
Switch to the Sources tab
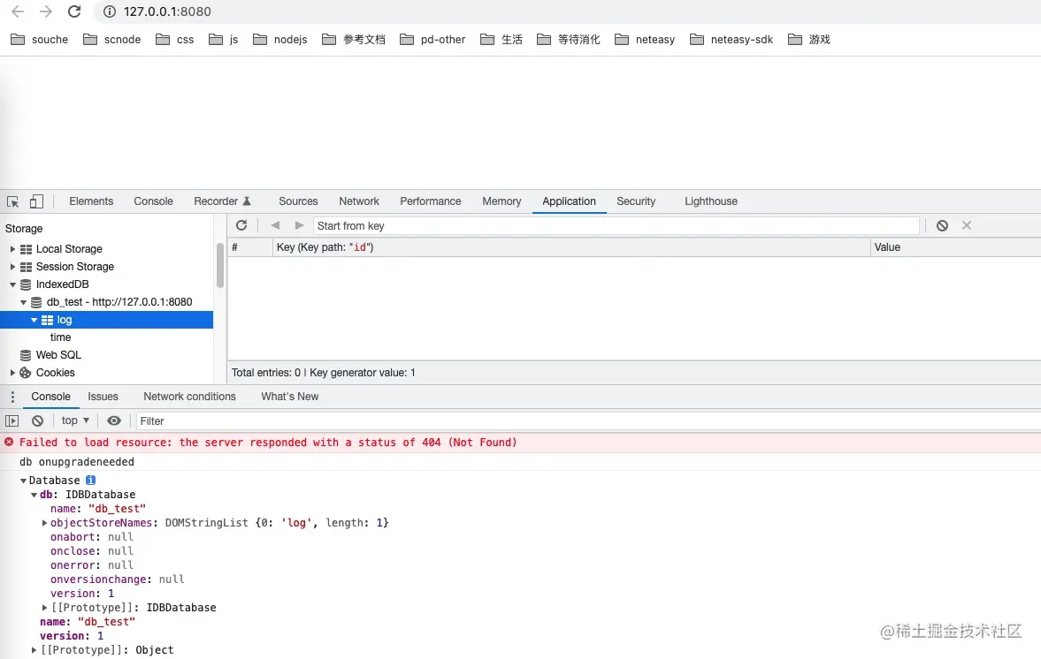[298, 201]
